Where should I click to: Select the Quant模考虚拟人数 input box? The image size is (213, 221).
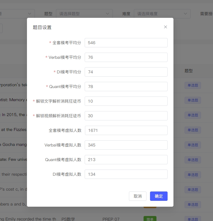(126, 160)
